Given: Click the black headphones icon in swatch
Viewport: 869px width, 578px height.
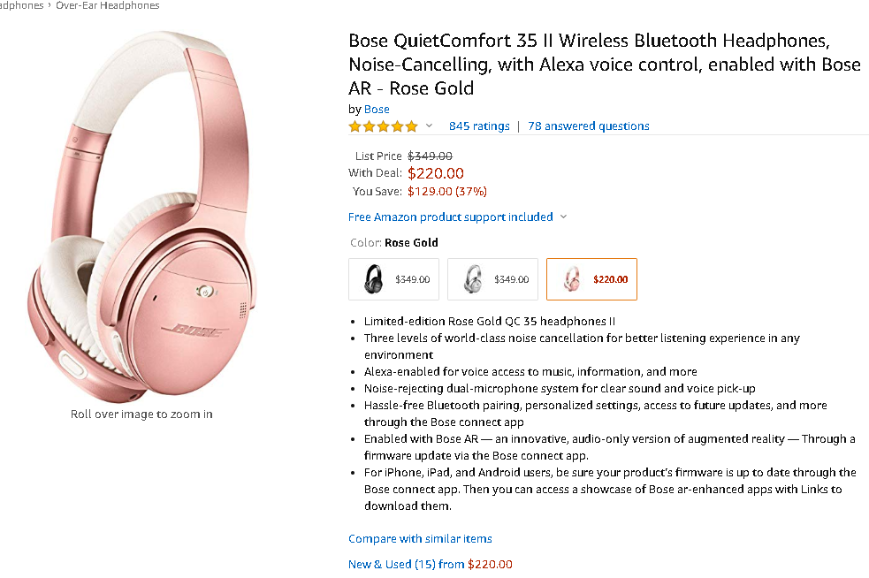Looking at the screenshot, I should tap(374, 279).
